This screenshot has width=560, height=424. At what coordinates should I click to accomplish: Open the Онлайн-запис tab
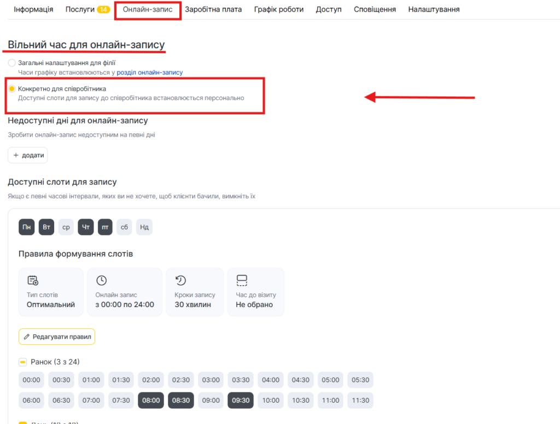tap(148, 9)
